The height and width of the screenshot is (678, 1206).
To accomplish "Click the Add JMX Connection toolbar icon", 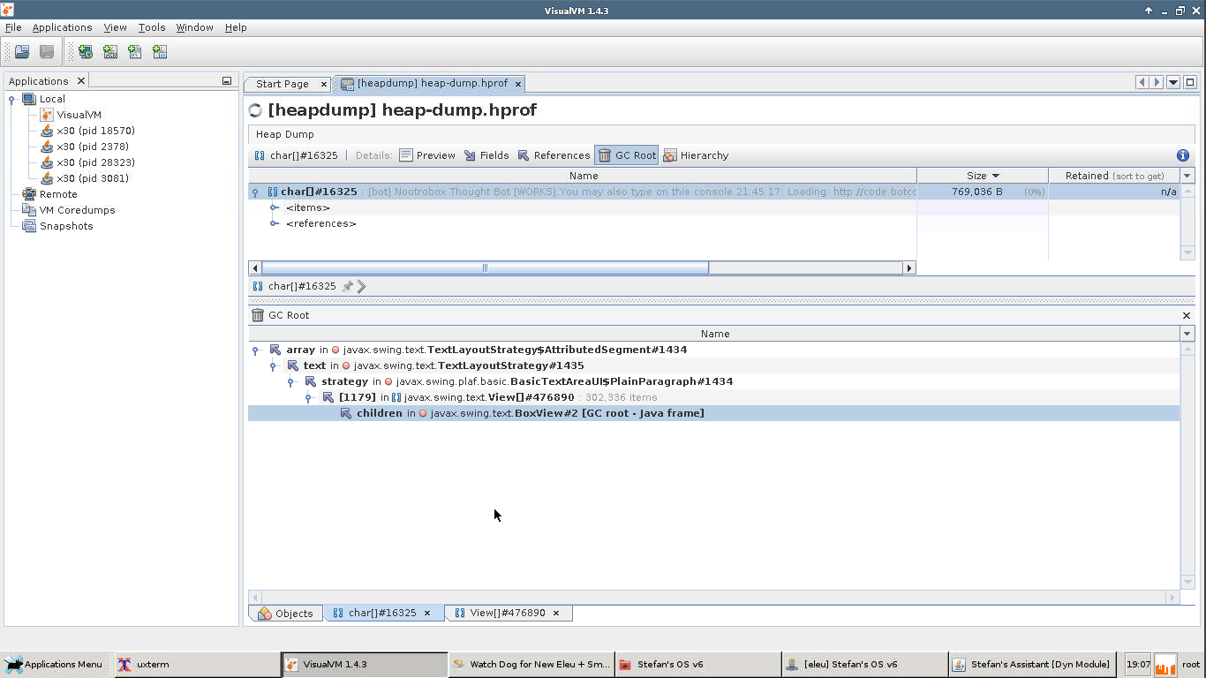I will pyautogui.click(x=110, y=52).
